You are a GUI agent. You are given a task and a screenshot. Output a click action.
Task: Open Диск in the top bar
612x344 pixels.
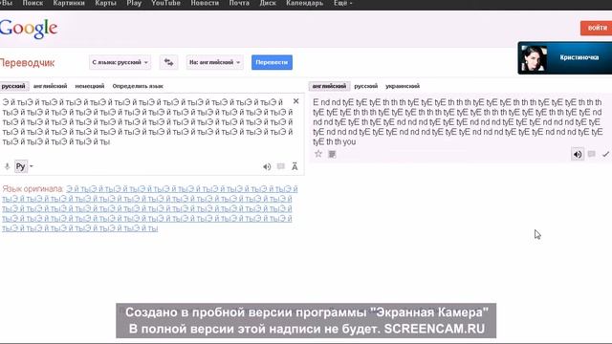[x=268, y=3]
